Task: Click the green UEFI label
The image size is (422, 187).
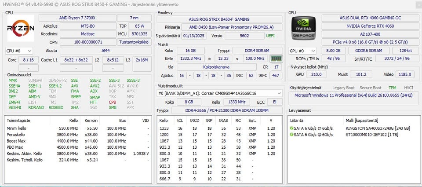Action: (x=270, y=36)
